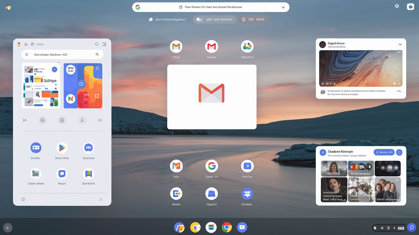419x235 pixels.
Task: Click the back arrow button on the shelf
Action: [x=8, y=228]
